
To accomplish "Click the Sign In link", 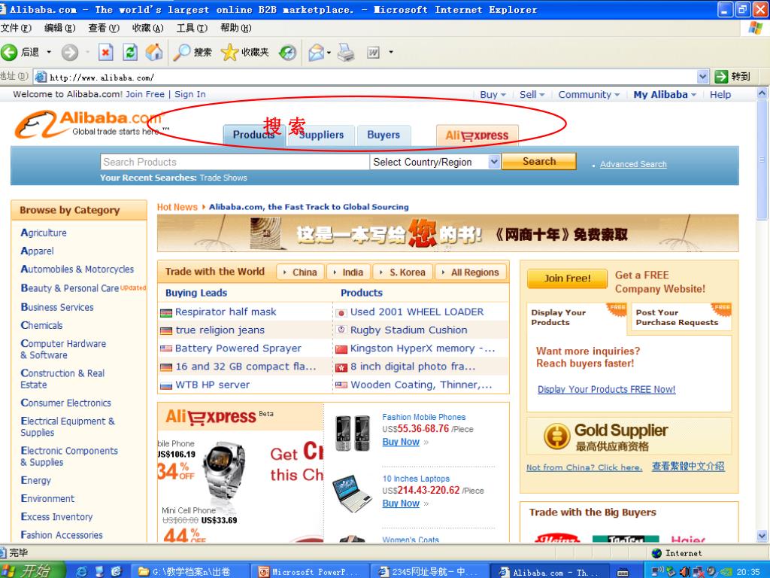I will point(190,94).
